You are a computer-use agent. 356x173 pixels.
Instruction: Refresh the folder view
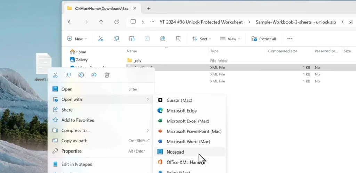(x=116, y=22)
